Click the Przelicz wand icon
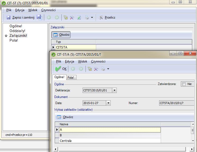197x152 pixels. click(x=101, y=17)
